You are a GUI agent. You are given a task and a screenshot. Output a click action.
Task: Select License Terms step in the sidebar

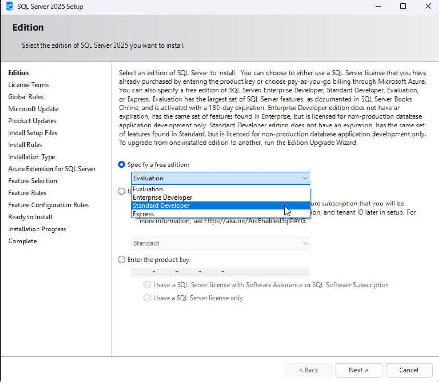click(28, 85)
